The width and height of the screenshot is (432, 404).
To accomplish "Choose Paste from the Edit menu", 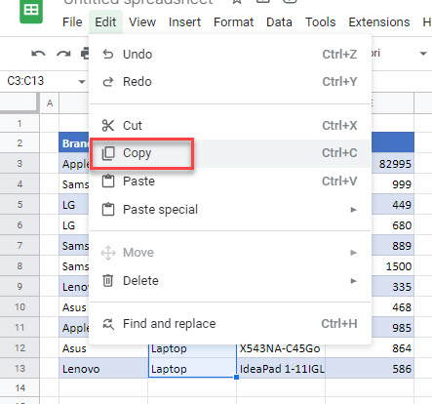I will pos(230,182).
